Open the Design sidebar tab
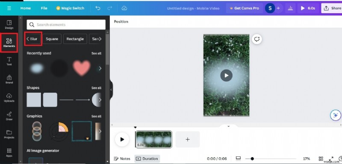This screenshot has width=342, height=164. pos(9,25)
